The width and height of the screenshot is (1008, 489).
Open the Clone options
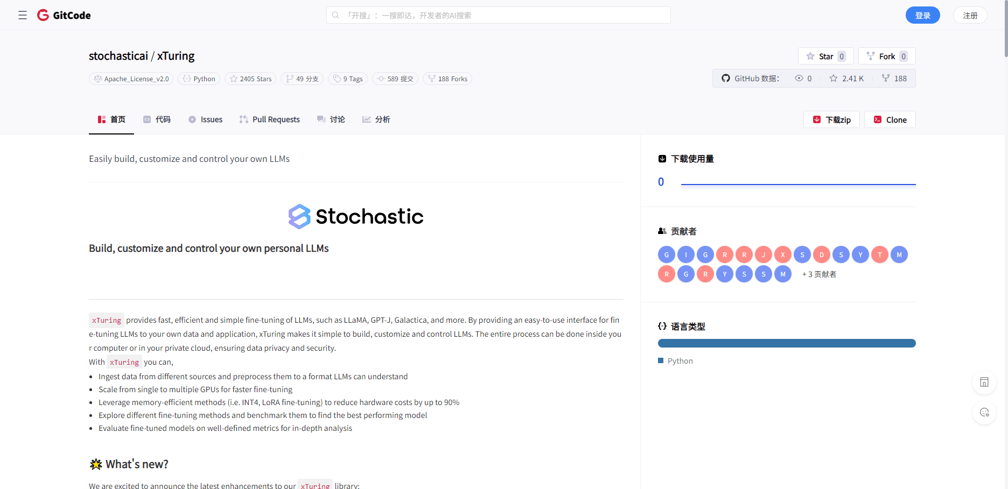(x=890, y=119)
